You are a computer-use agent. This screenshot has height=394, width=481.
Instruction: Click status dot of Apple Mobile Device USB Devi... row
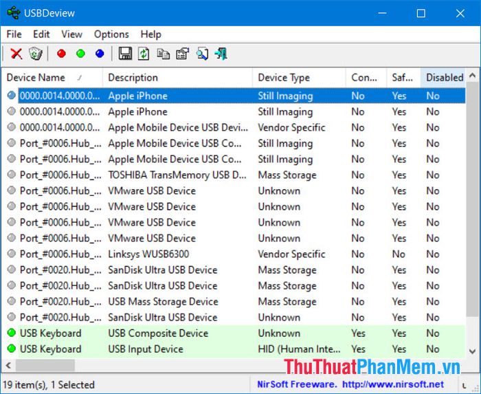(x=12, y=127)
